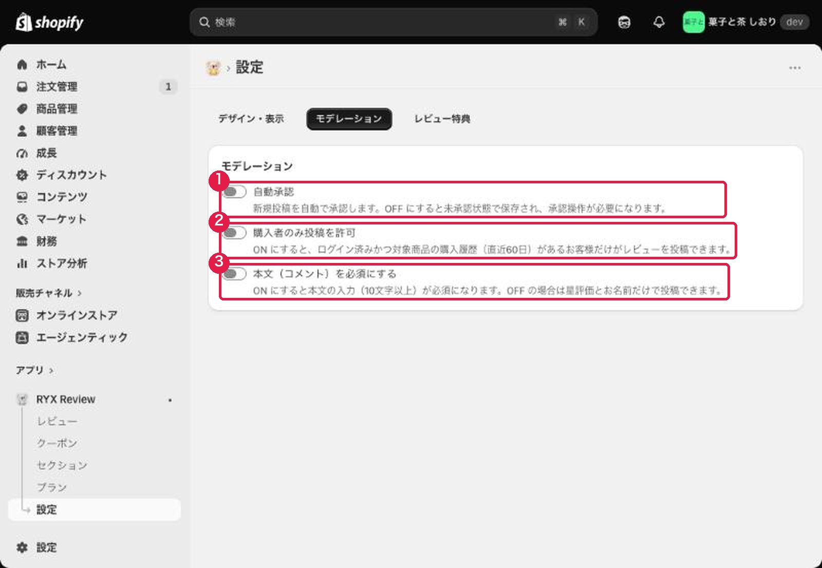Image resolution: width=822 pixels, height=568 pixels.
Task: Open the 菓子と茶 しおり store account menu
Action: click(x=745, y=22)
